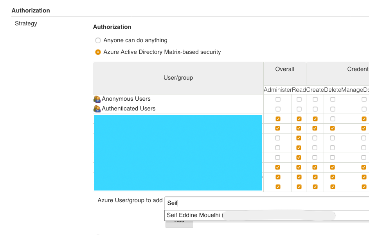Toggle Read checkbox in the bottom matrix row
369x235 pixels.
pos(299,187)
